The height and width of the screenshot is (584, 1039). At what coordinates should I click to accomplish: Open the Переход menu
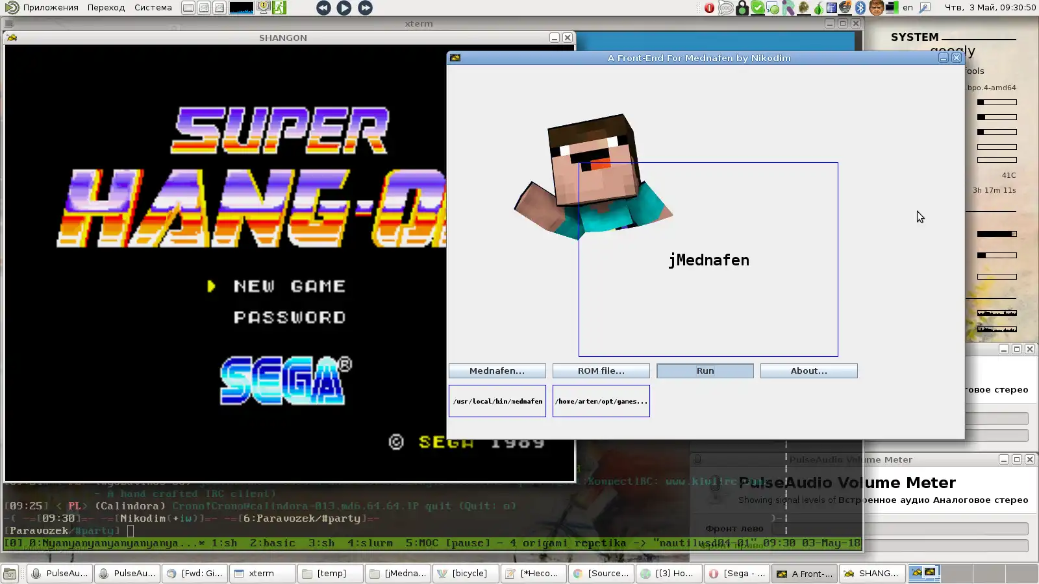point(106,8)
